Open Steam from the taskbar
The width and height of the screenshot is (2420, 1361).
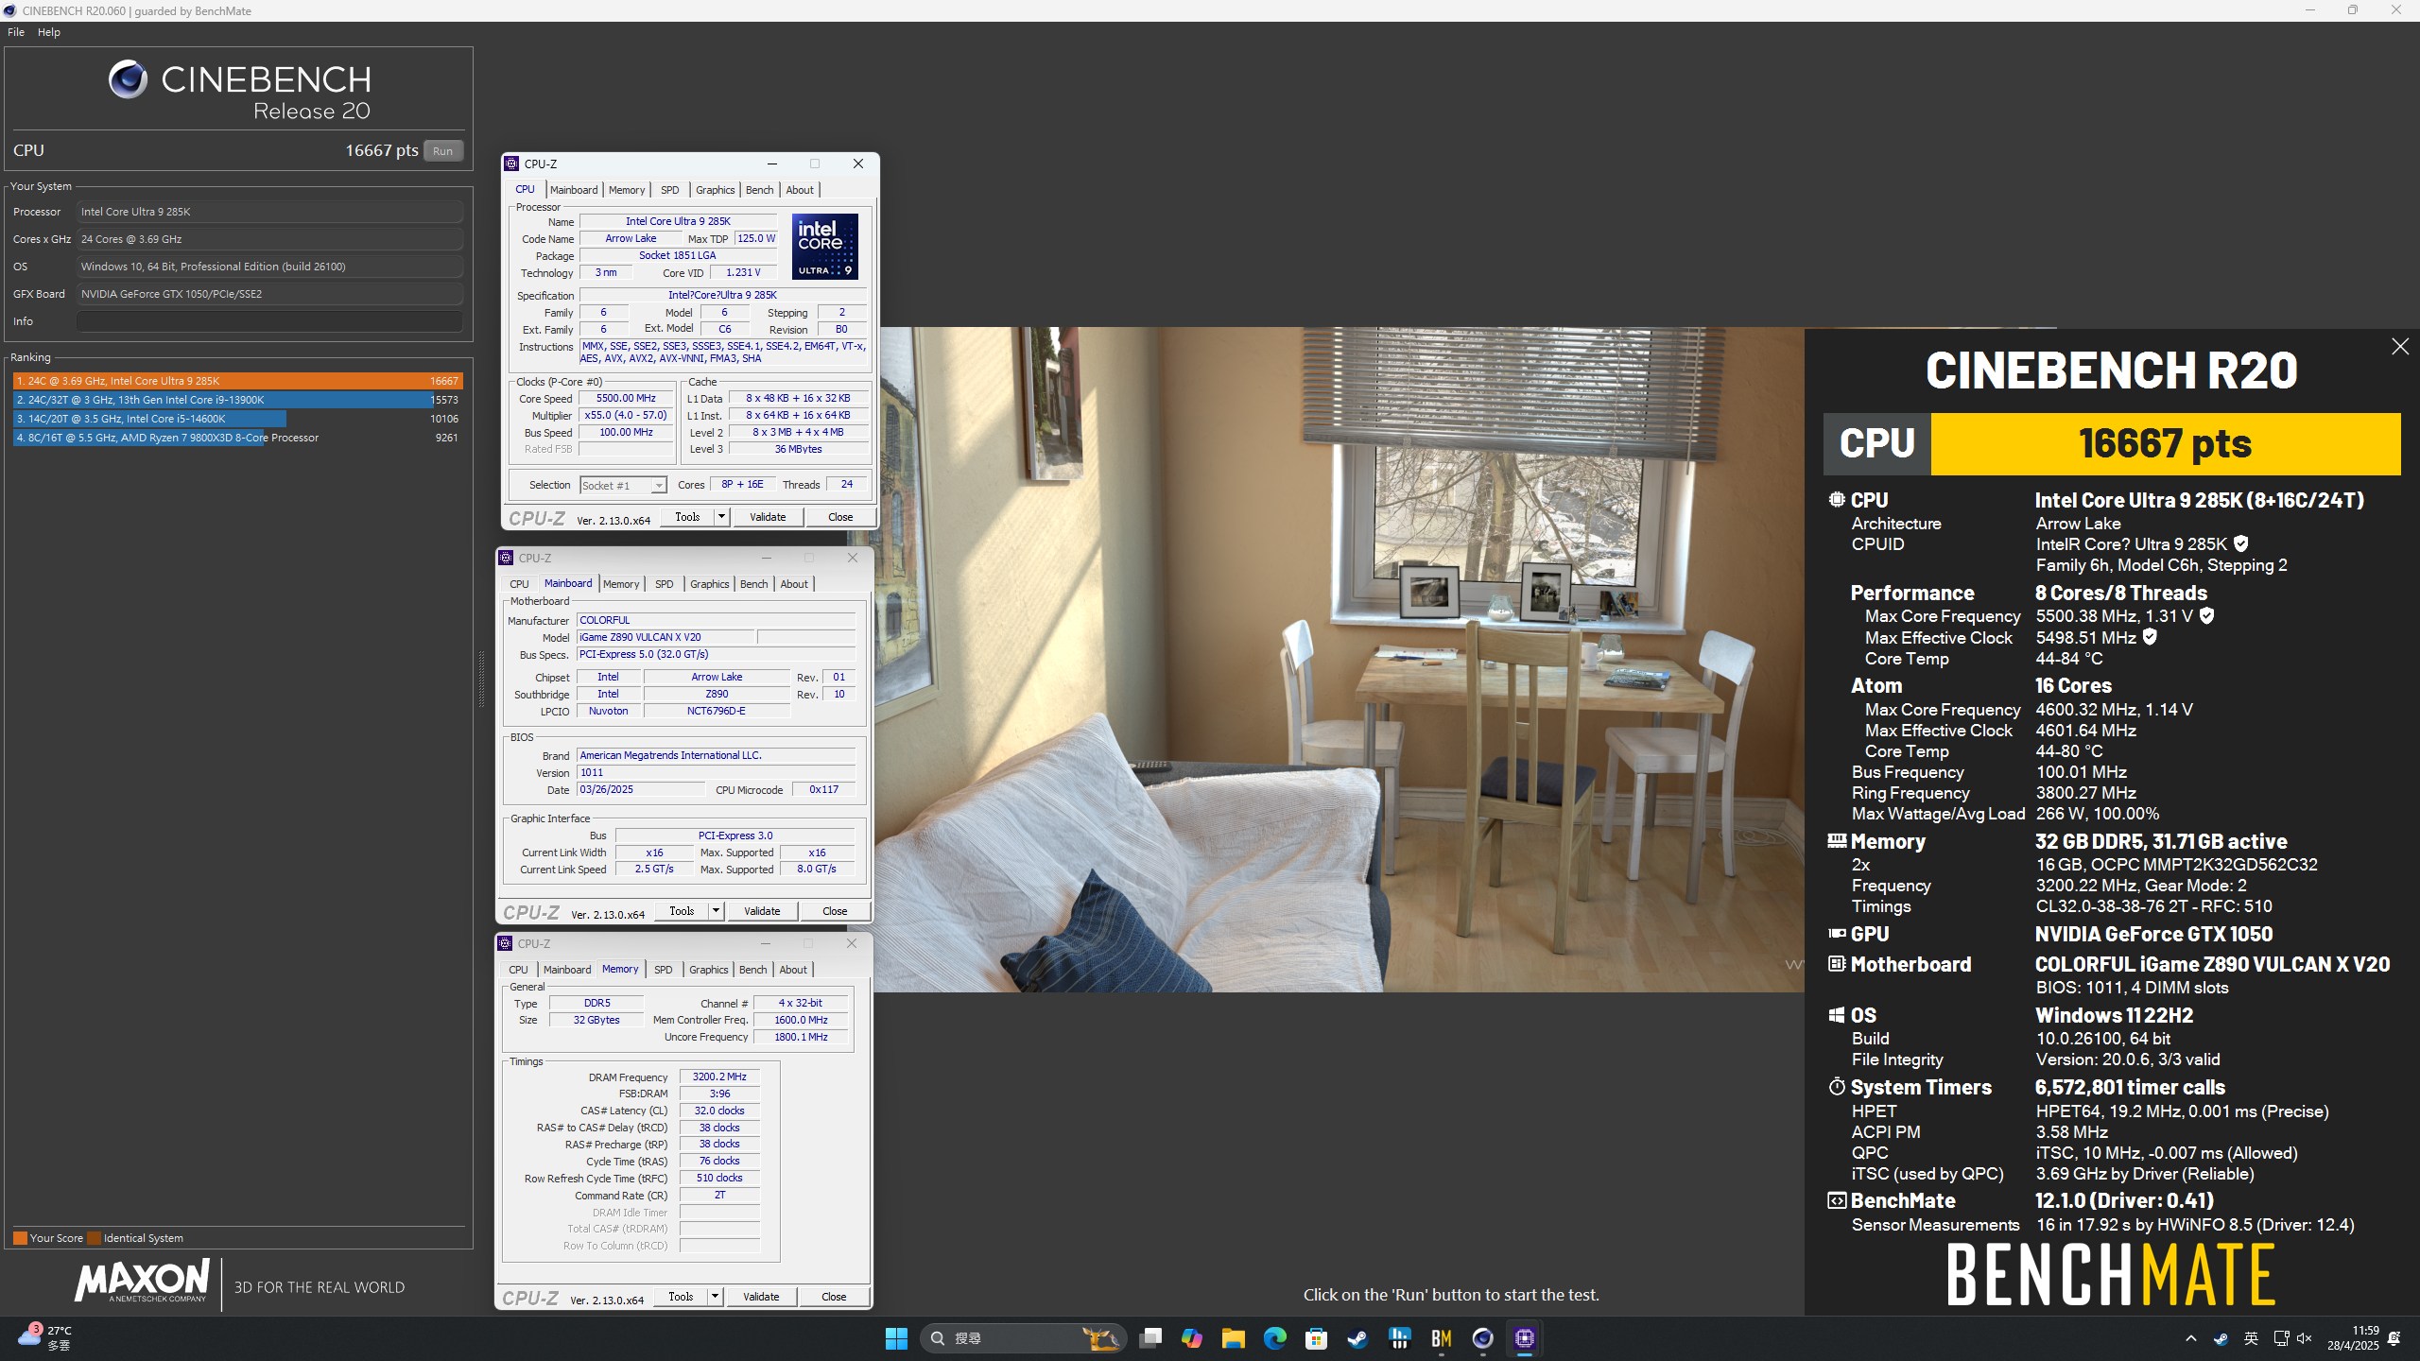tap(1357, 1338)
